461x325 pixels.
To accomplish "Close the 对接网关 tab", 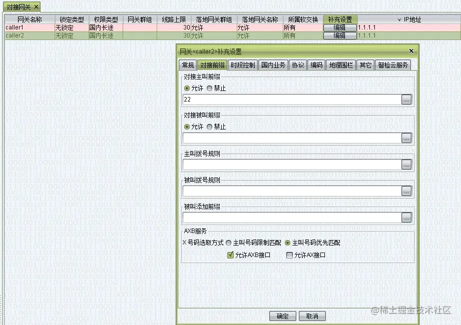I will [36, 7].
